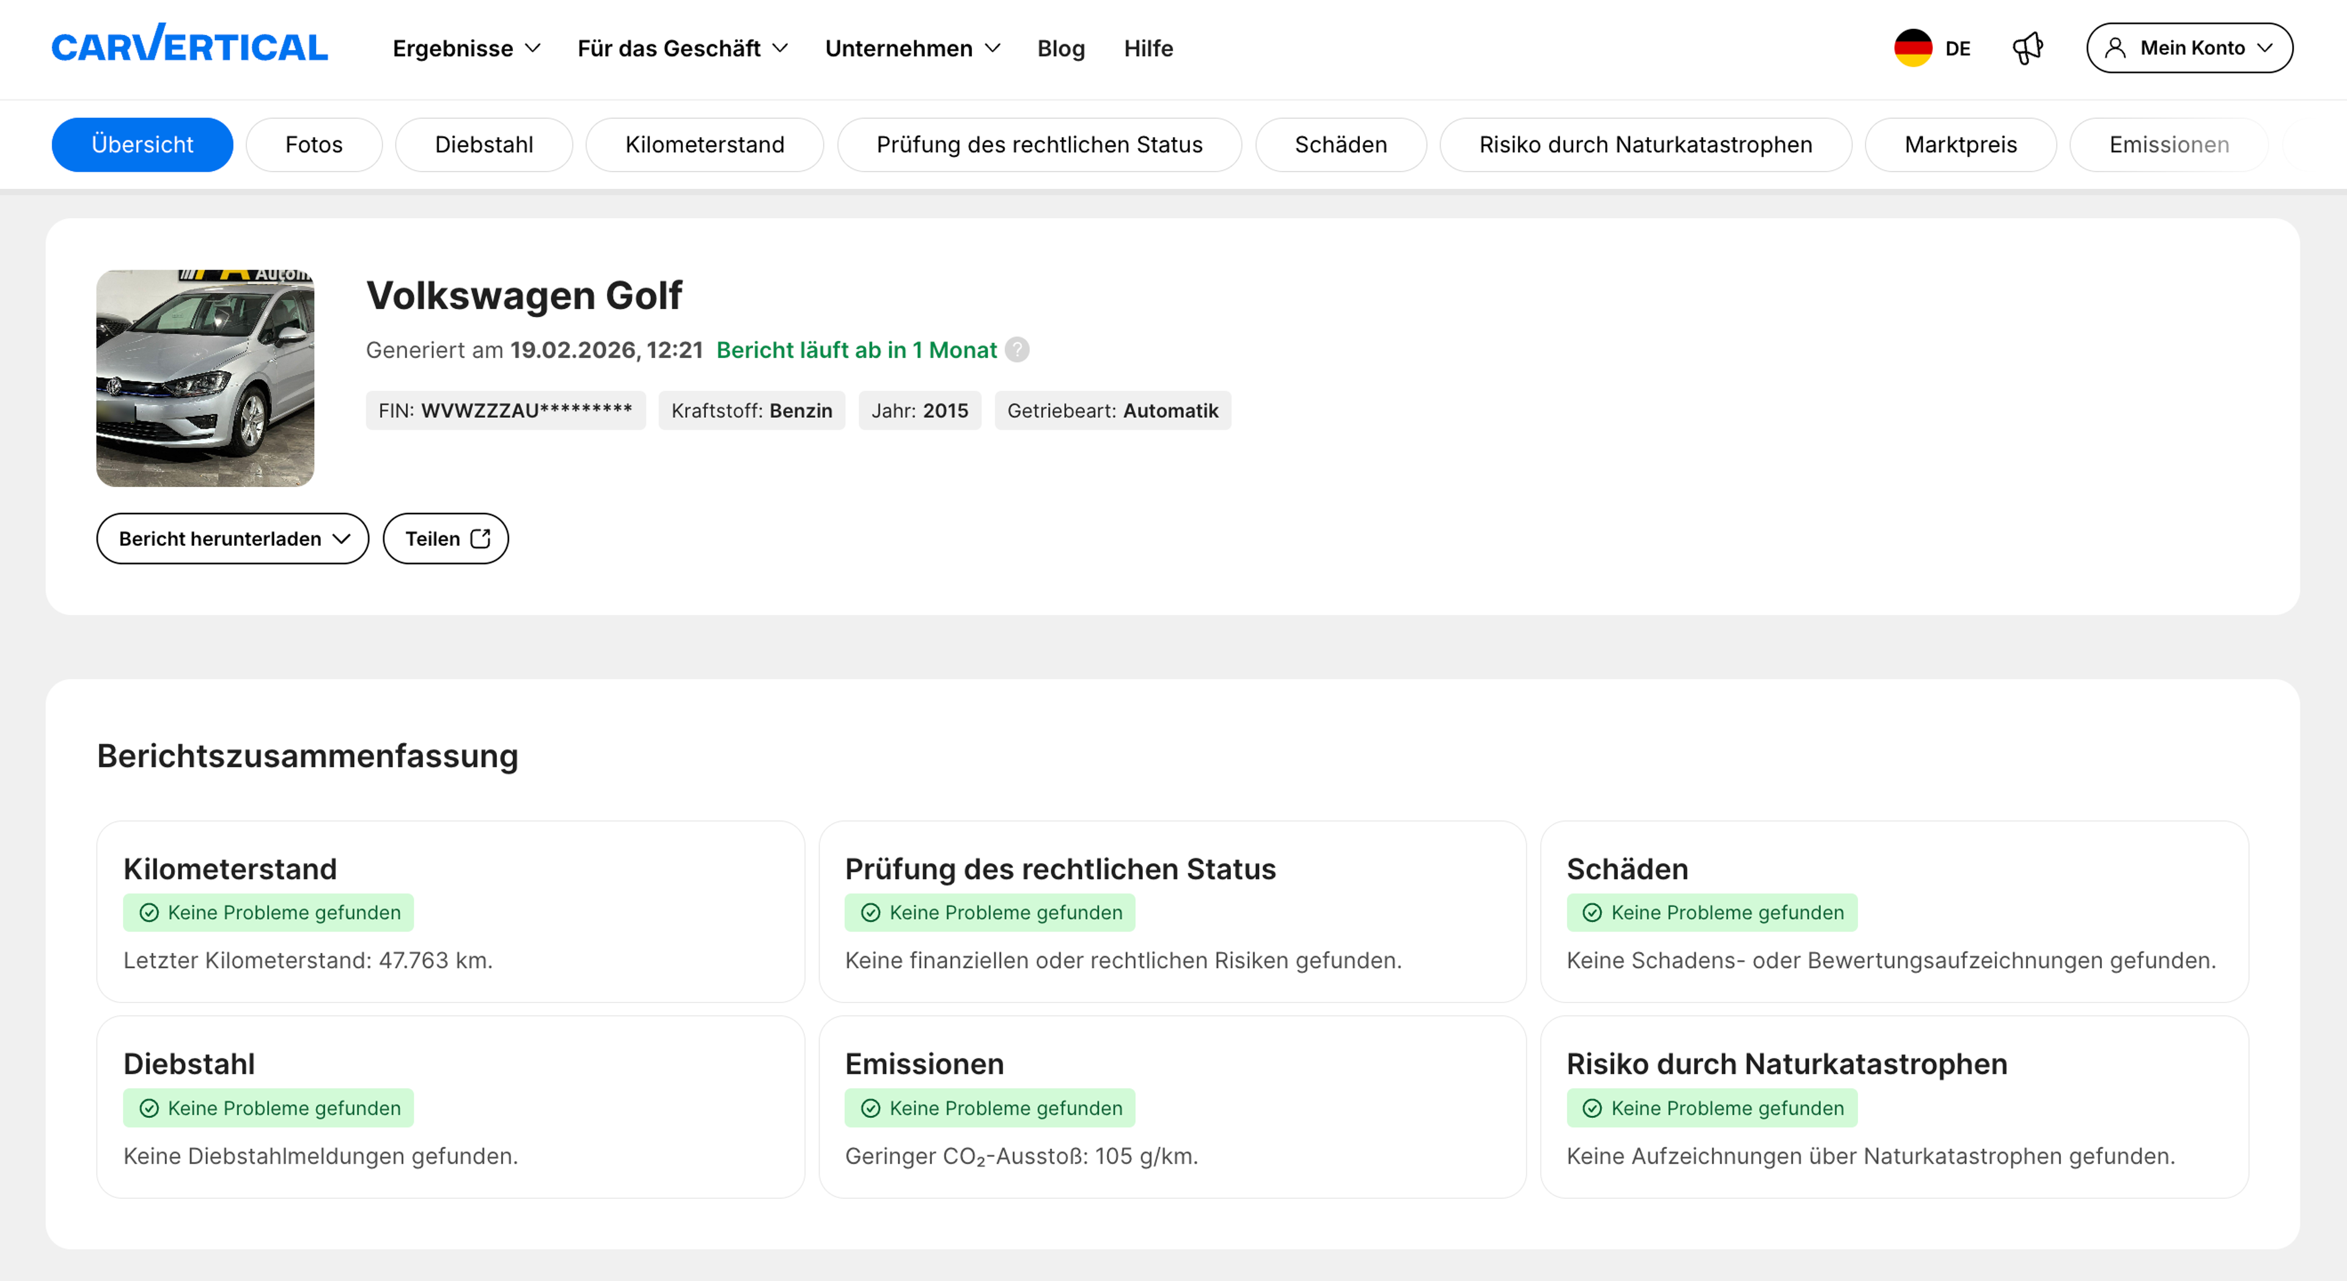Switch to the Diebstahl tab
This screenshot has height=1281, width=2347.
click(x=484, y=145)
